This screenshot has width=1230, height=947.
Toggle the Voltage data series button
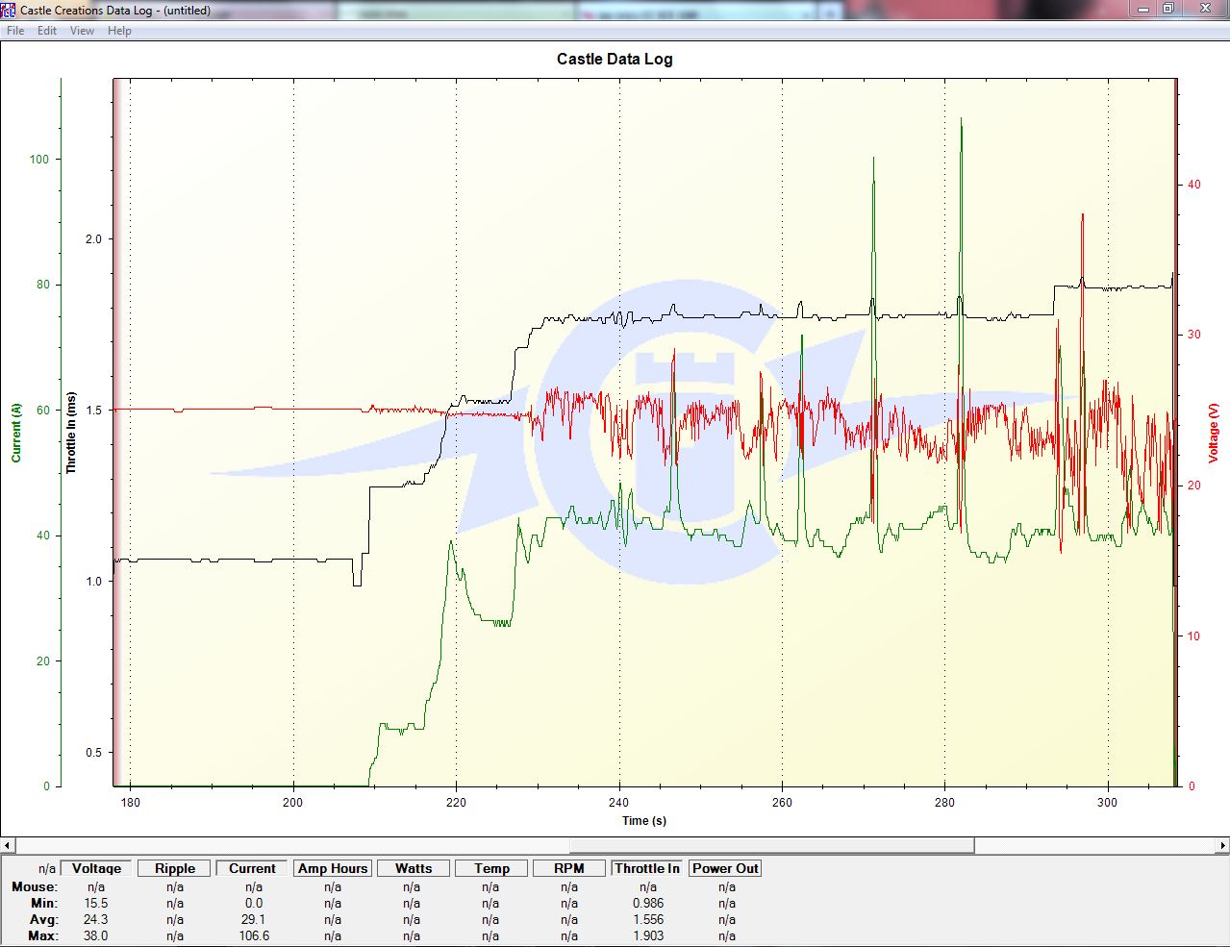(96, 868)
